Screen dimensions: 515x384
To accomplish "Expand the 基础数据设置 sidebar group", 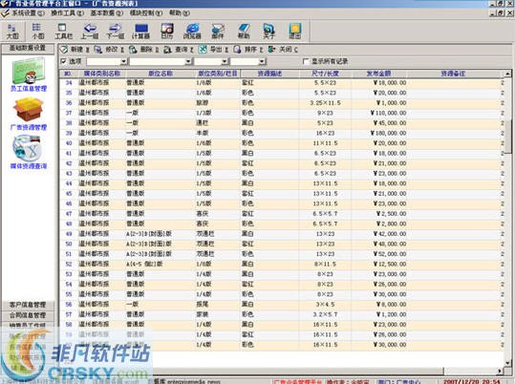I will (x=28, y=48).
